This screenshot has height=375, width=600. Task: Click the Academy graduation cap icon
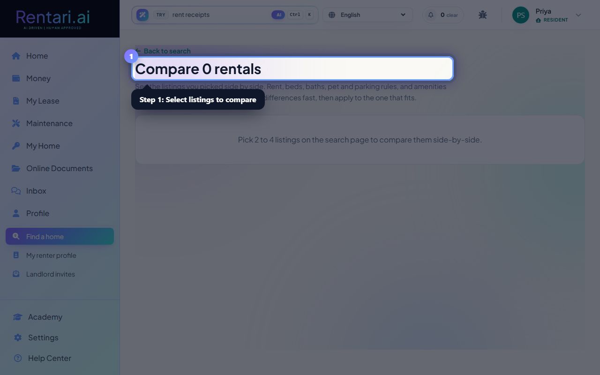click(x=18, y=317)
